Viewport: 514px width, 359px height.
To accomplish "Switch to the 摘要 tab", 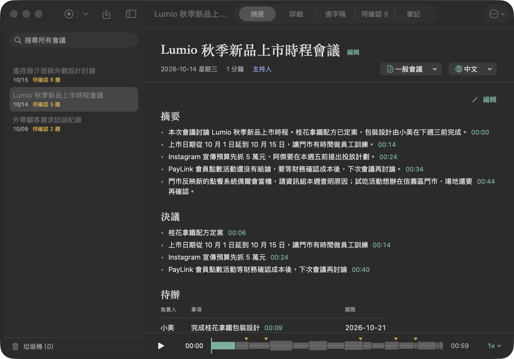I will coord(257,14).
